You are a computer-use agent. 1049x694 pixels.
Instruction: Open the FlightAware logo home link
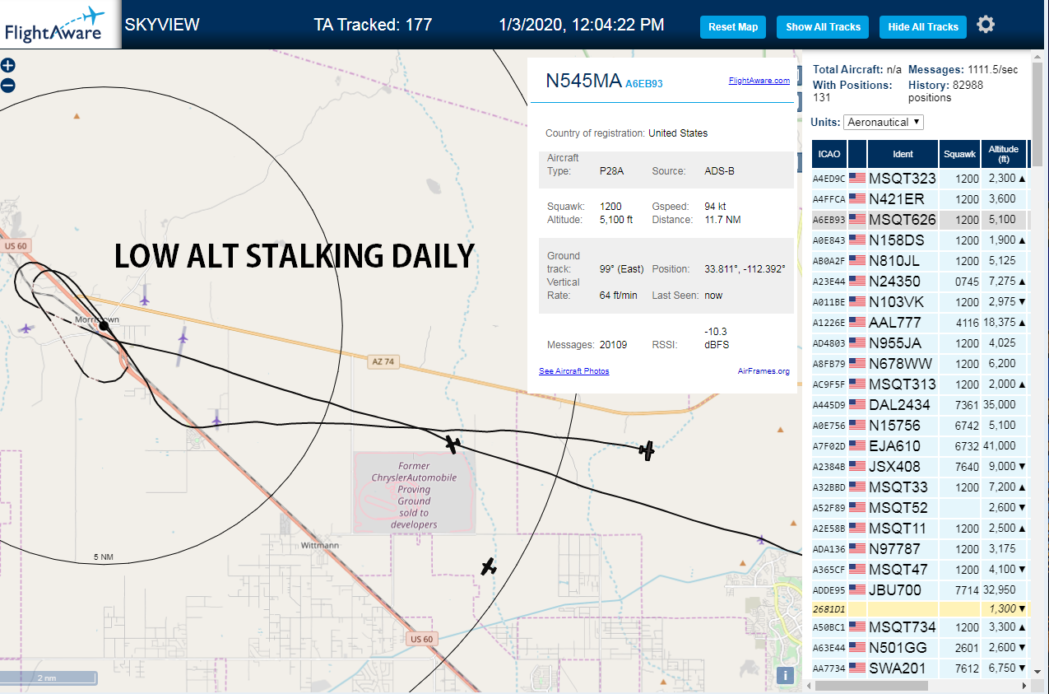pyautogui.click(x=60, y=25)
